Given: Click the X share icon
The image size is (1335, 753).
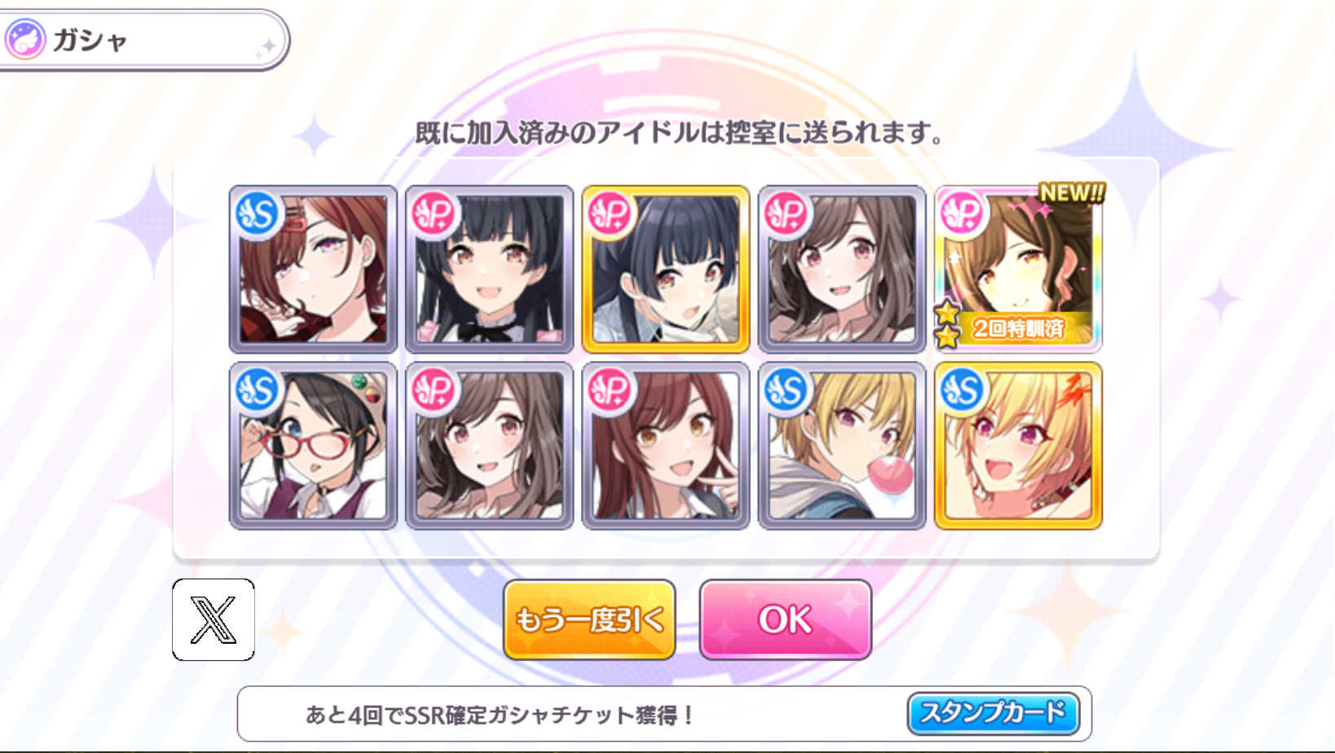Looking at the screenshot, I should point(214,619).
